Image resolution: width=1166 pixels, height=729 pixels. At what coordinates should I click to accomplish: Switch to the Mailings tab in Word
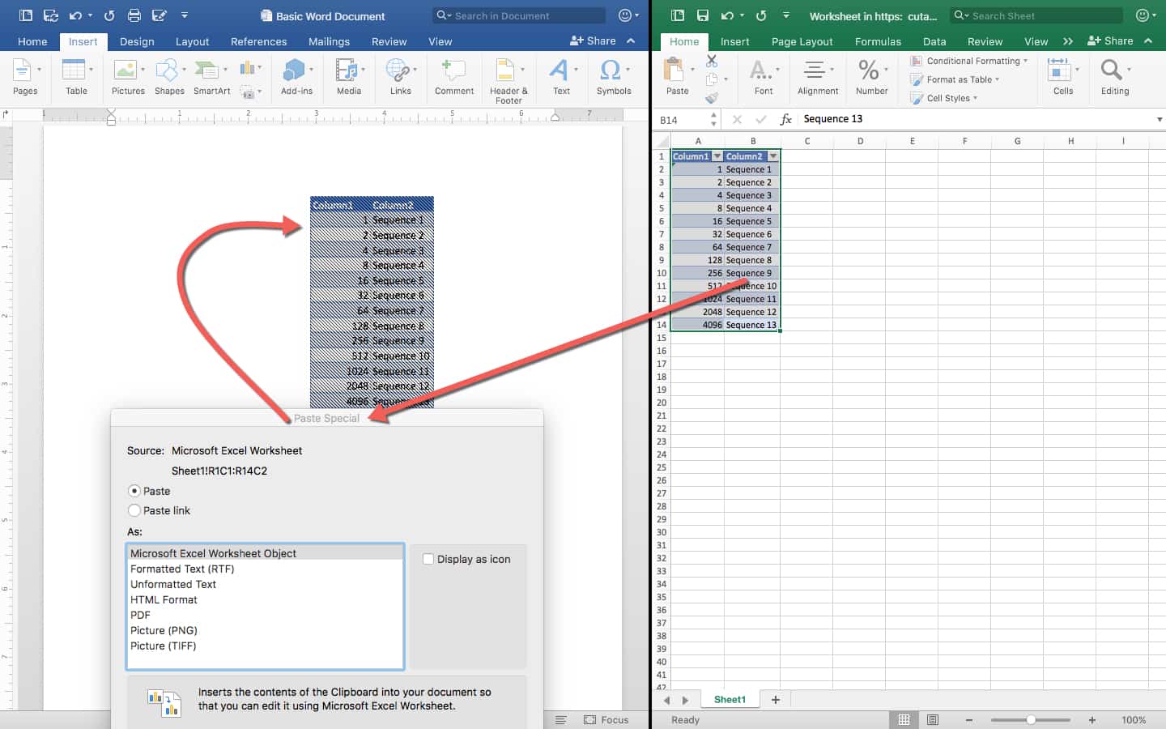[329, 41]
